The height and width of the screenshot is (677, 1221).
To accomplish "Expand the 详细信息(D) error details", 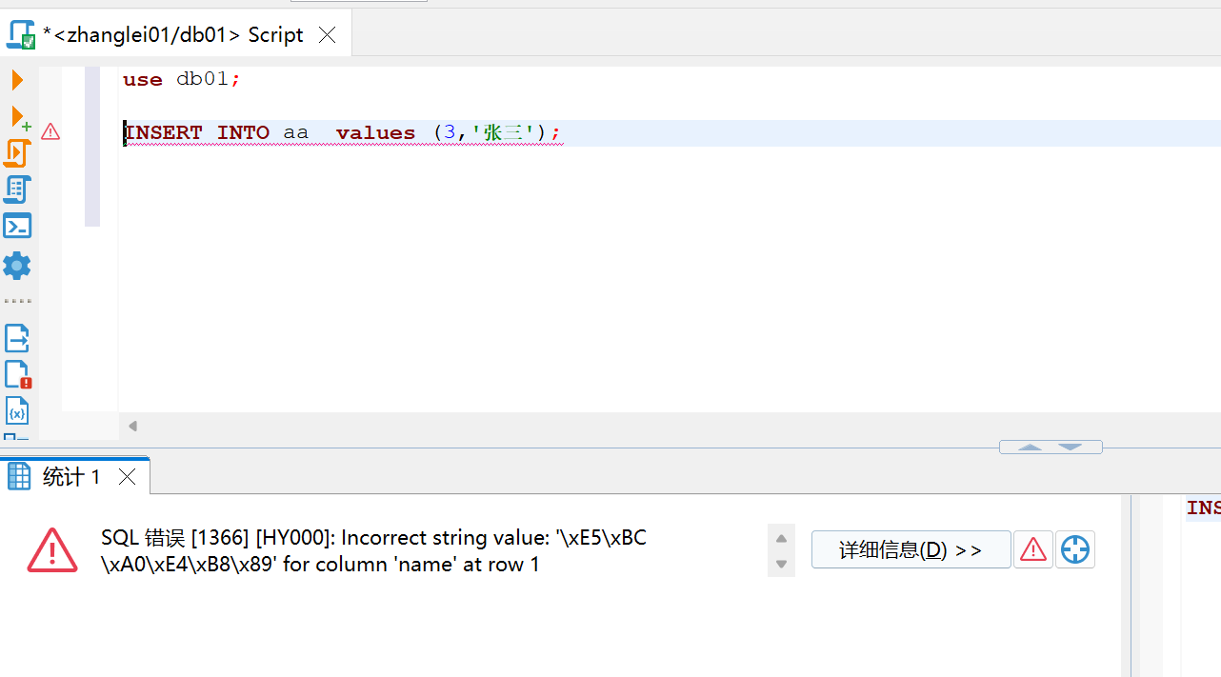I will pyautogui.click(x=910, y=549).
